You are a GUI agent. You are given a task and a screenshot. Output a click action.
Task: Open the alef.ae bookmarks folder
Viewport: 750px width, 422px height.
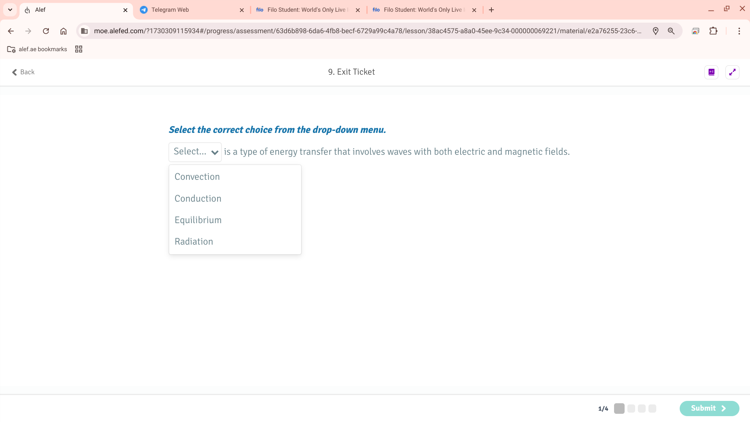[37, 49]
